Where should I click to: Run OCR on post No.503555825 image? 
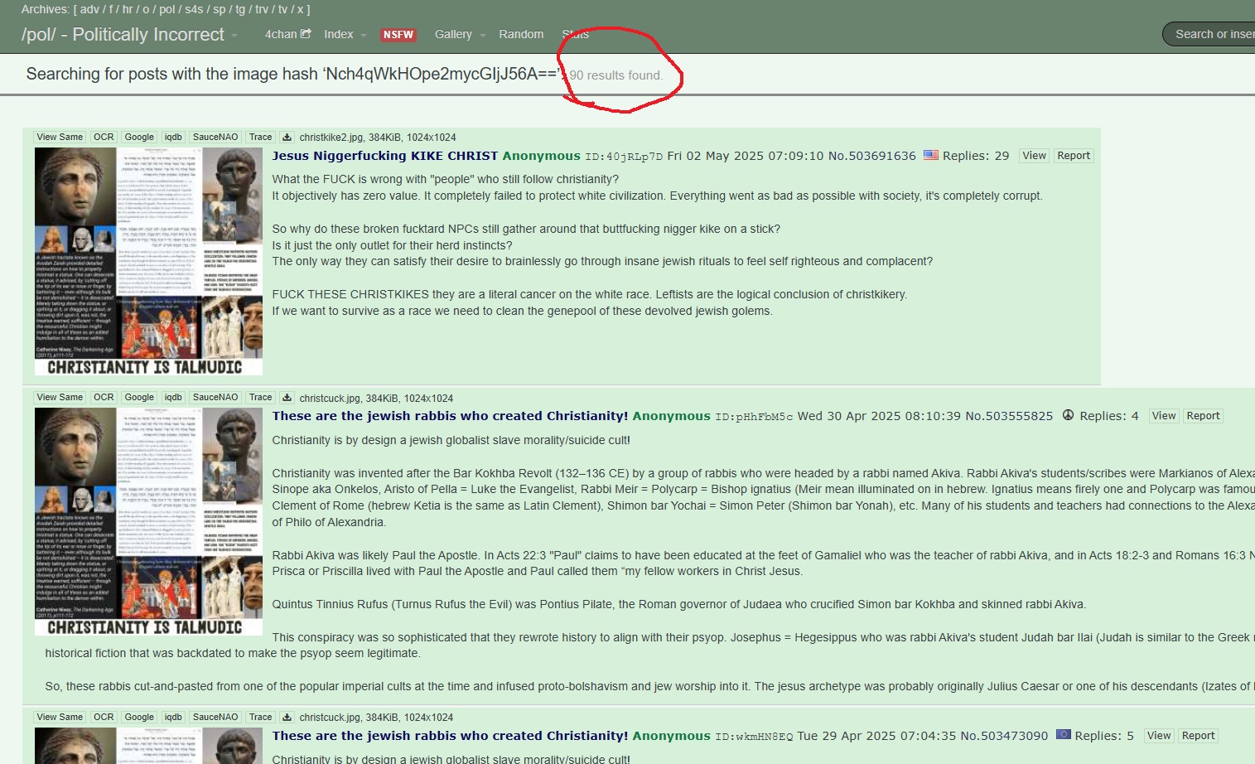(x=104, y=398)
